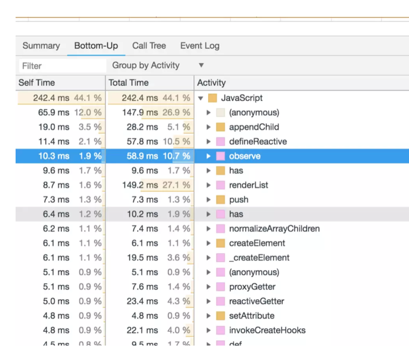Viewport: 409px width, 354px height.
Task: Select the proxyGetter activity name
Action: pyautogui.click(x=252, y=287)
